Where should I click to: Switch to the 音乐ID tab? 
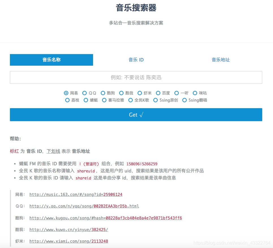(136, 60)
